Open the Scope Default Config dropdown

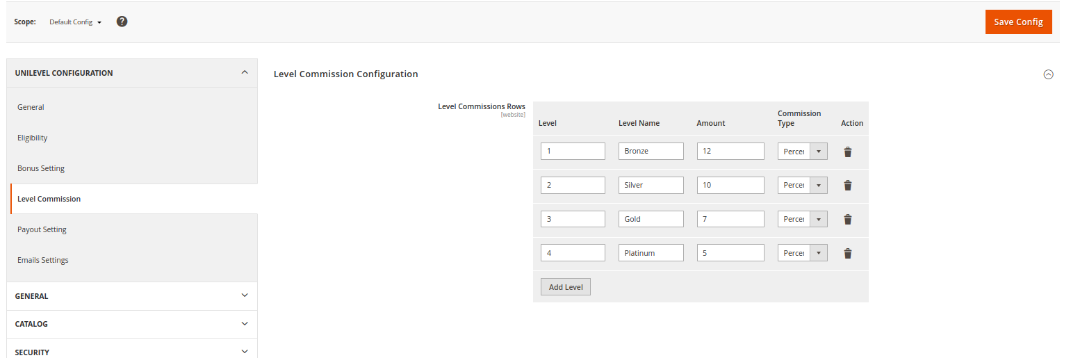(75, 22)
